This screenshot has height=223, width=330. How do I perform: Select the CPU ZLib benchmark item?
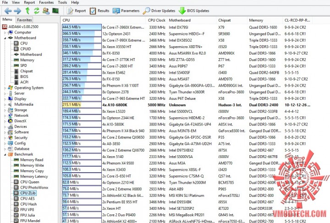(28, 193)
